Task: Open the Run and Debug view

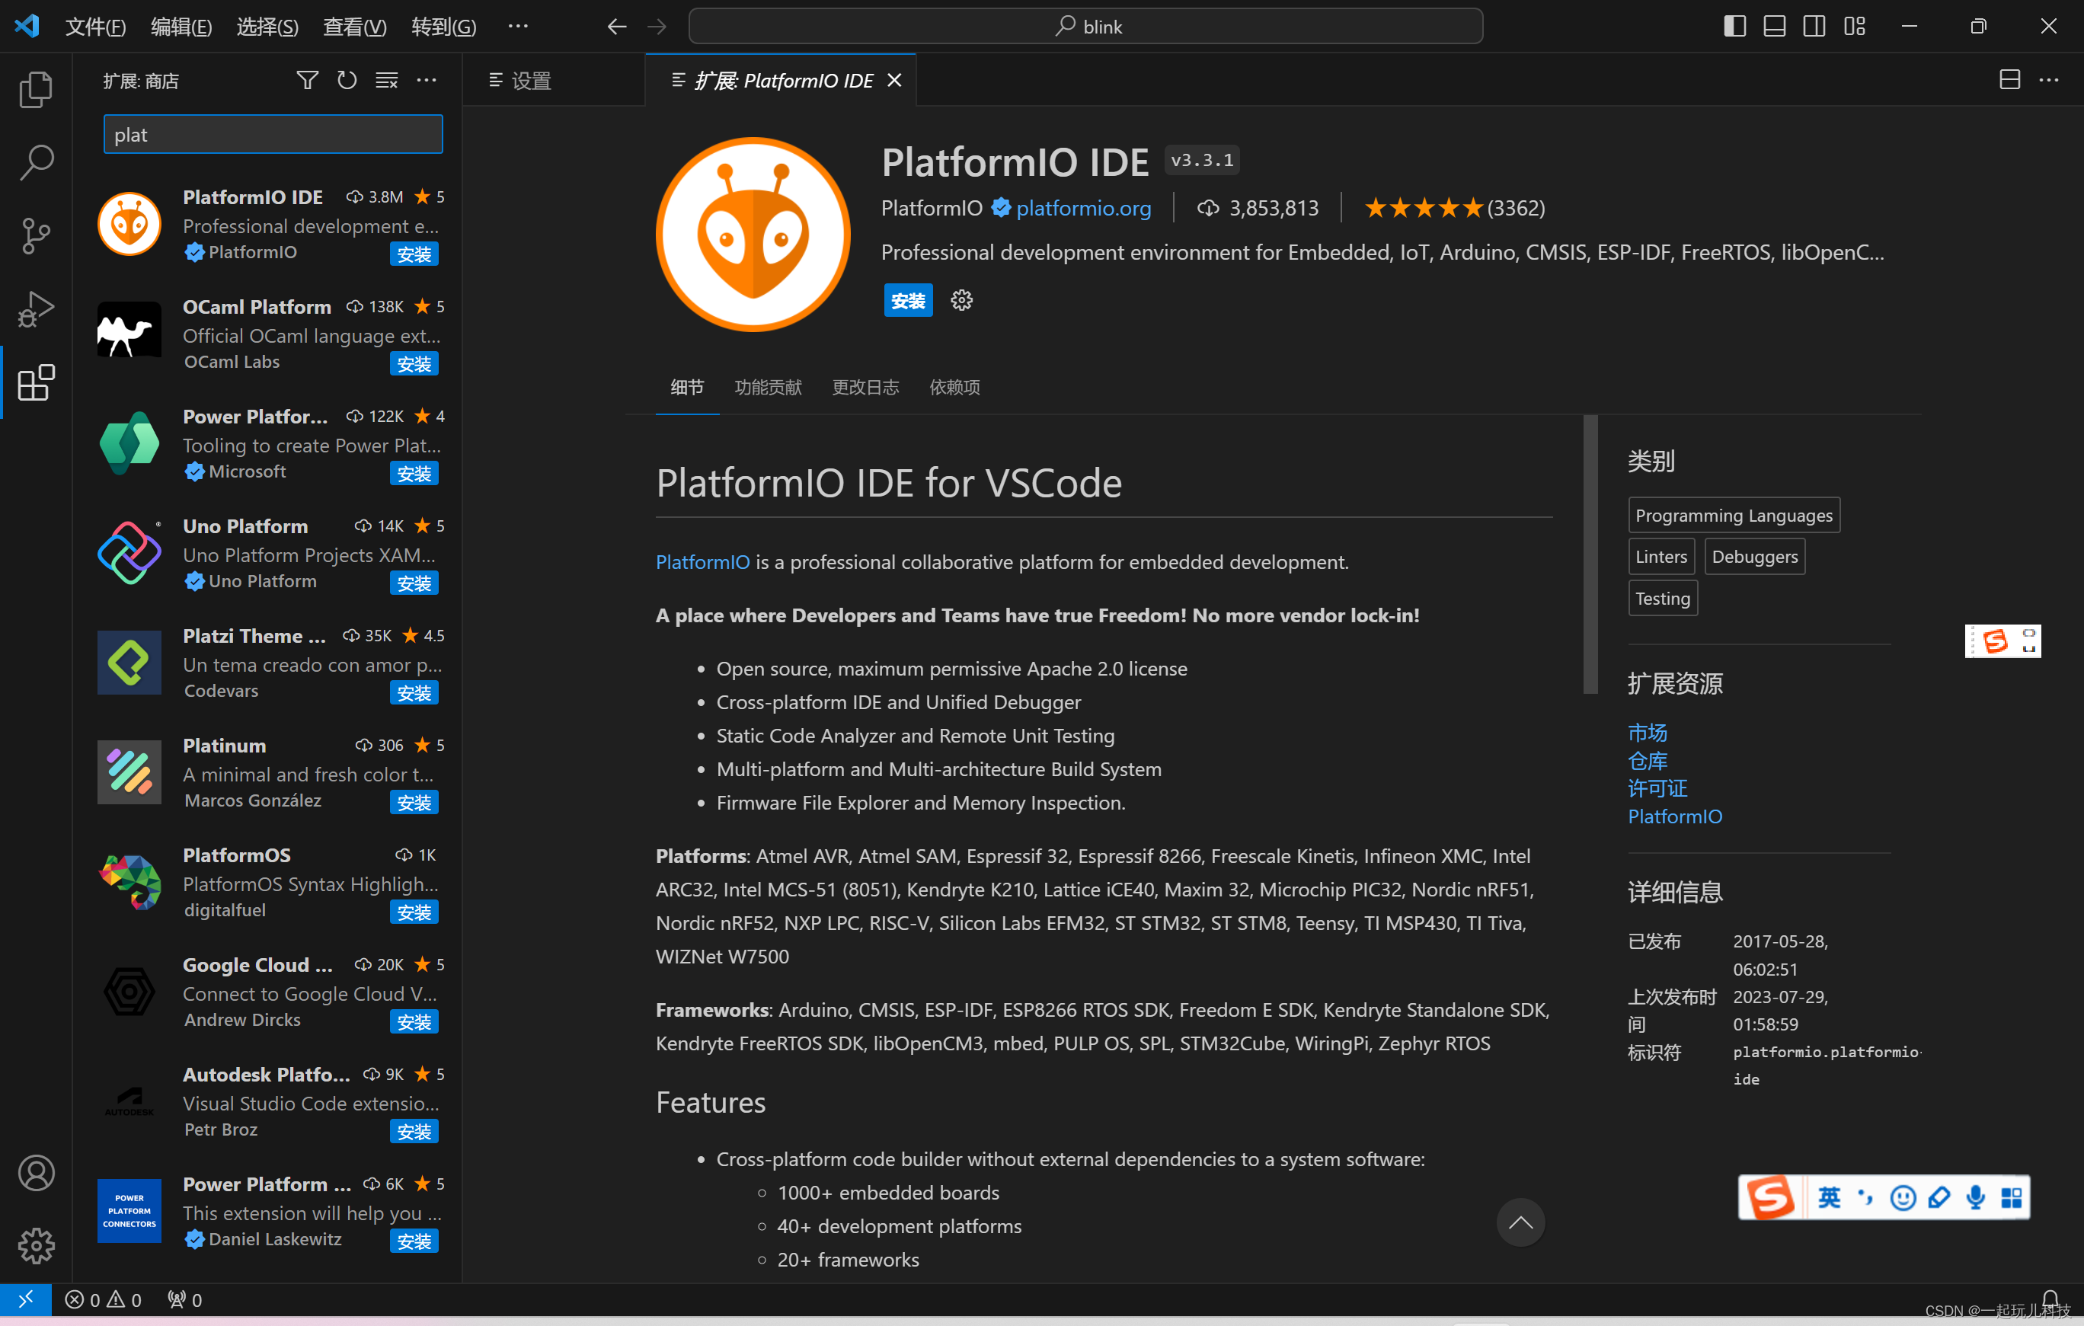Action: (36, 309)
